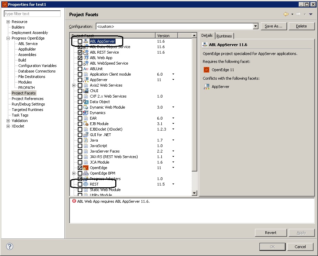Click the ABL AppServer facet icon
The image size is (318, 256).
[86, 41]
